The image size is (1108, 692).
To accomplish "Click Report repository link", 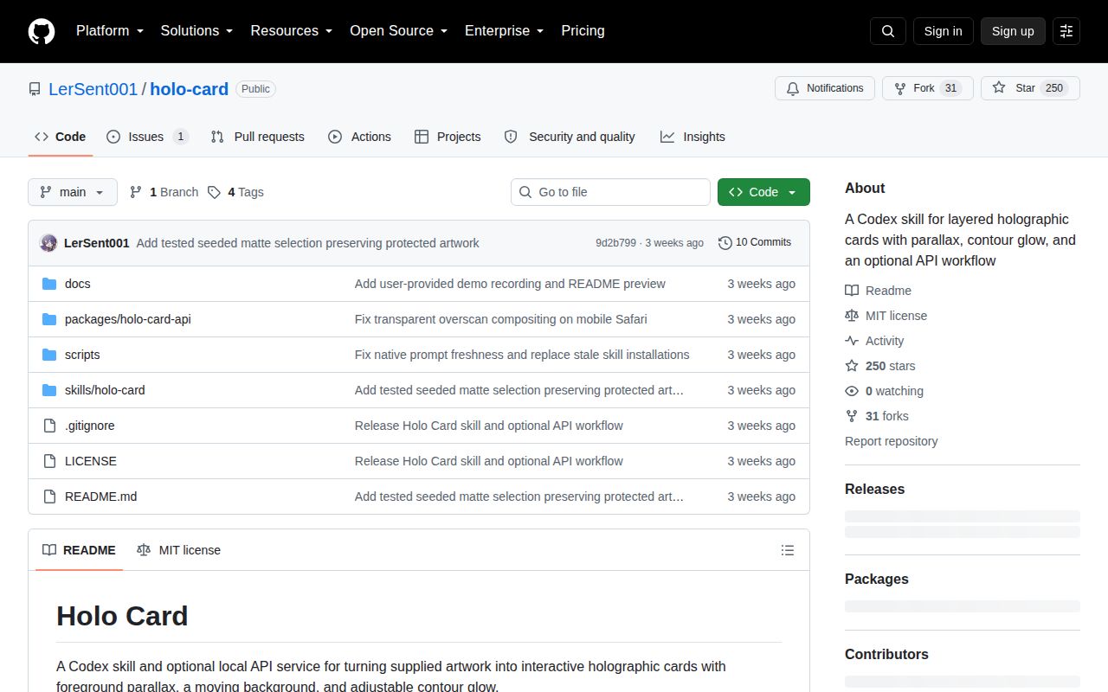I will pyautogui.click(x=891, y=441).
